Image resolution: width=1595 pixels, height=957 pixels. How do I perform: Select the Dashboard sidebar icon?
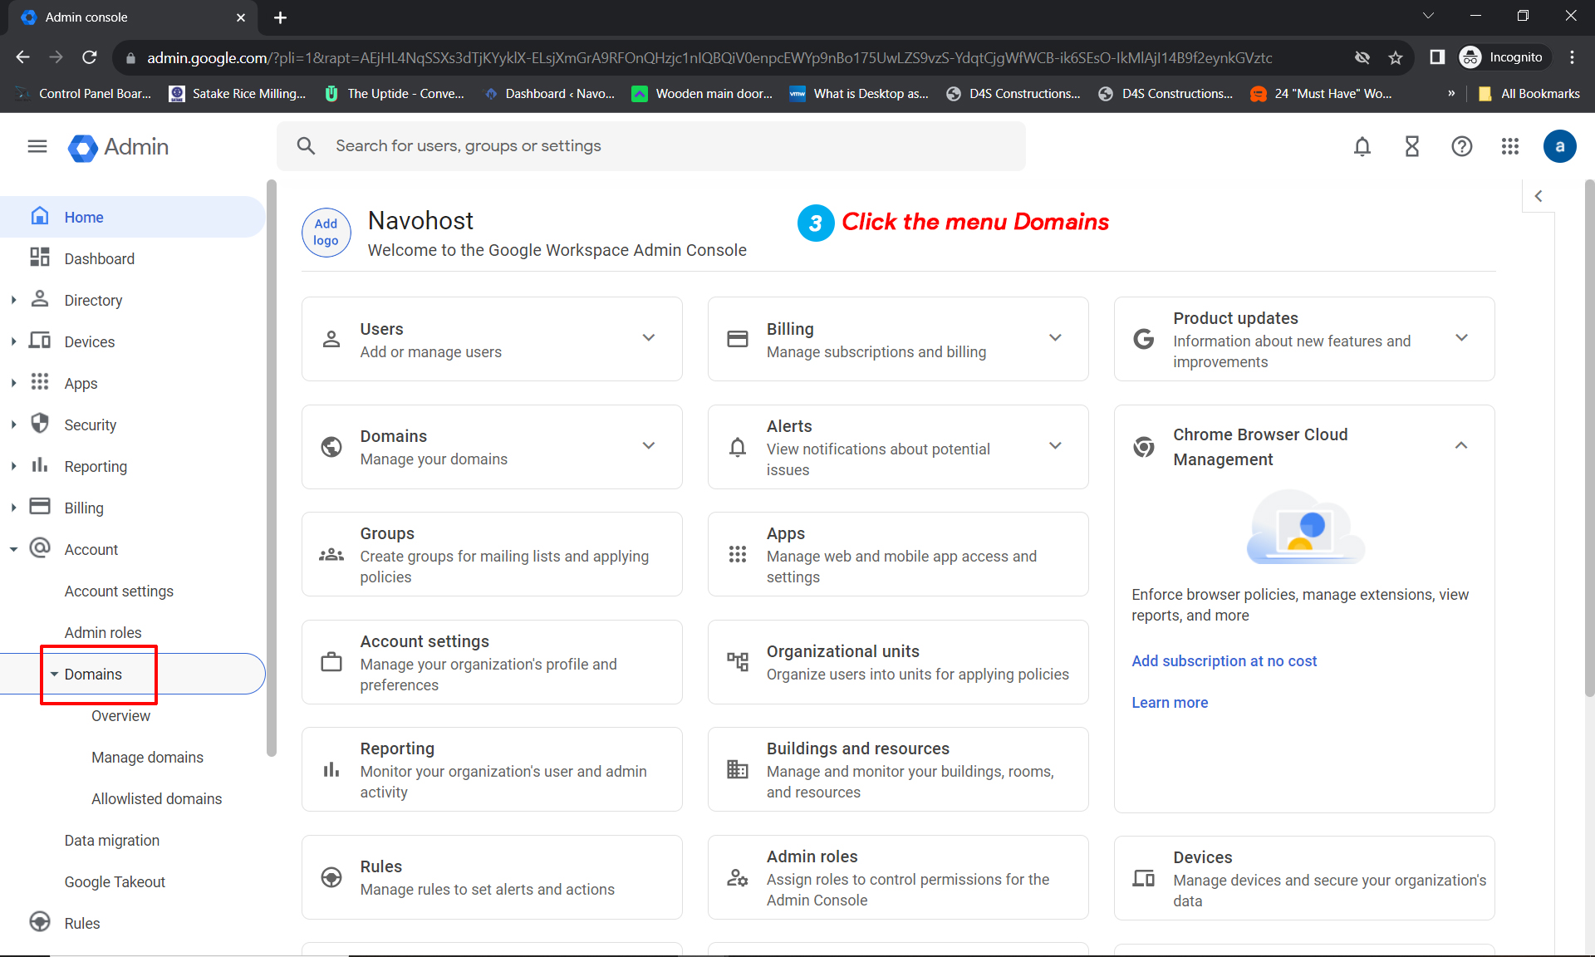40,258
